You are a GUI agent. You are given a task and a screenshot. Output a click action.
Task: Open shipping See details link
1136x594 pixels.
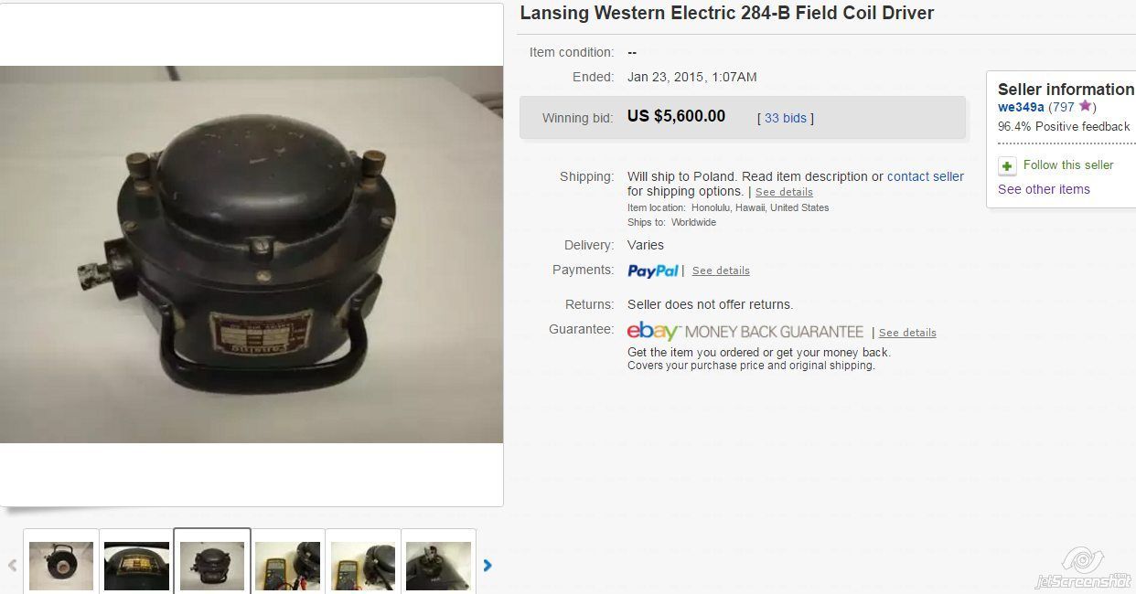tap(784, 192)
